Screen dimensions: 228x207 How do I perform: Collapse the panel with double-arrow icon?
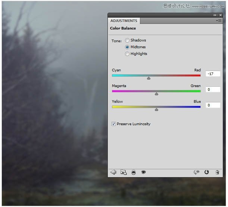click(215, 15)
